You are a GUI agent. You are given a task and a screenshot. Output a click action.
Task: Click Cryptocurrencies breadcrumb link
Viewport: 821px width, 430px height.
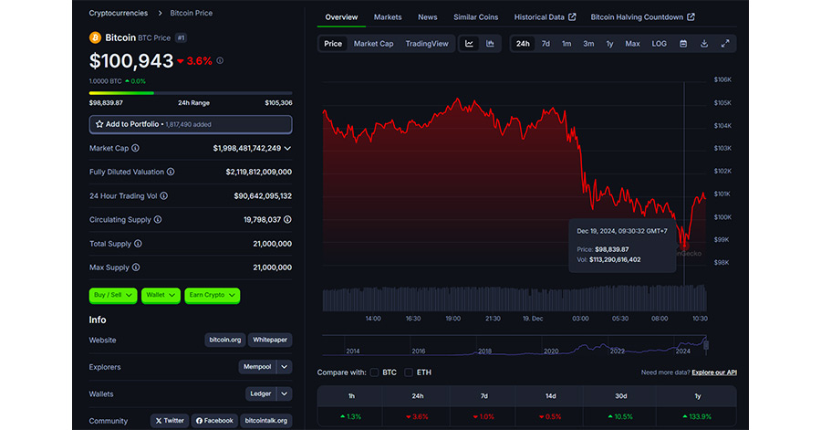[119, 13]
